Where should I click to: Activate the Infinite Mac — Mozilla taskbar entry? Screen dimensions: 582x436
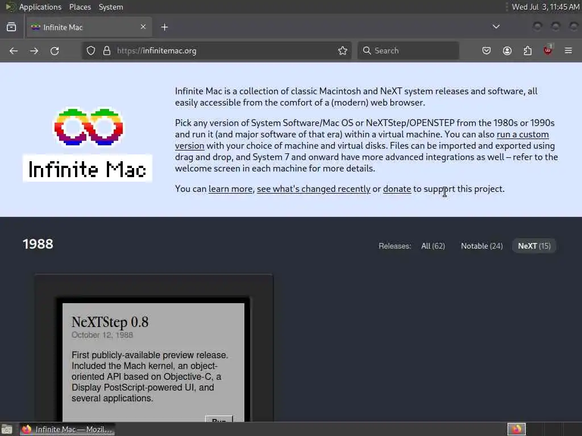coord(67,429)
